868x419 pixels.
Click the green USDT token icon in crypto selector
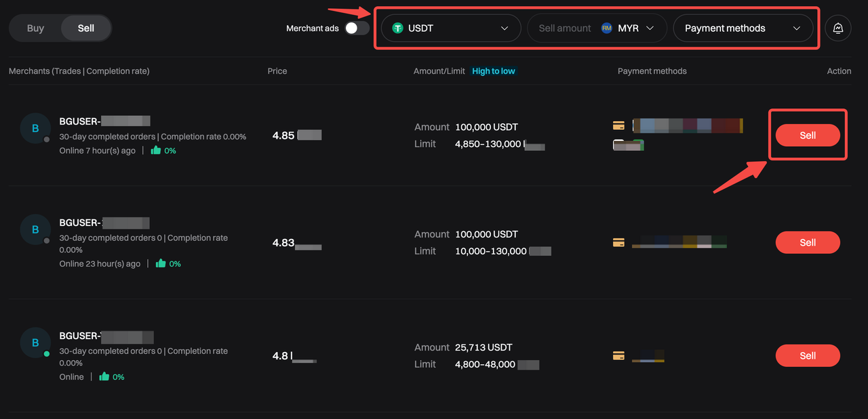(x=397, y=28)
